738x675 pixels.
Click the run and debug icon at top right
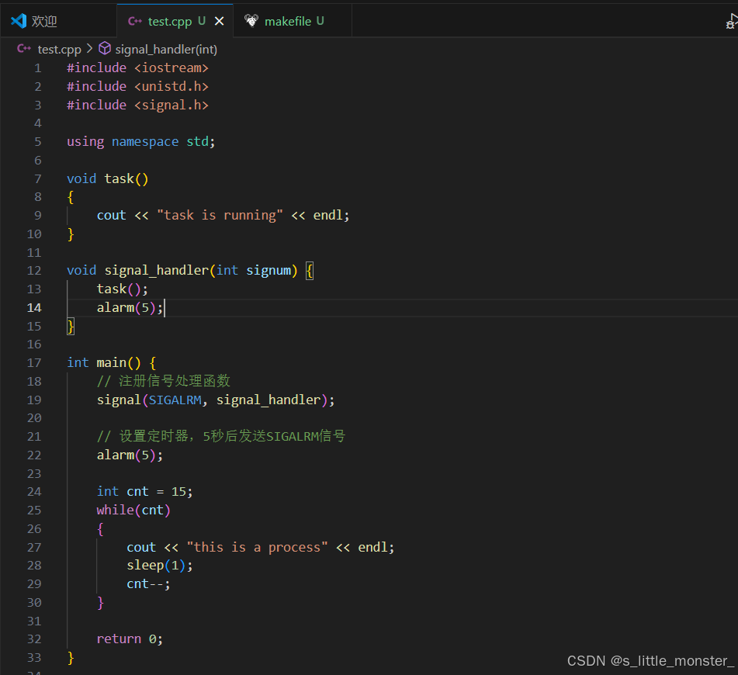click(x=730, y=22)
